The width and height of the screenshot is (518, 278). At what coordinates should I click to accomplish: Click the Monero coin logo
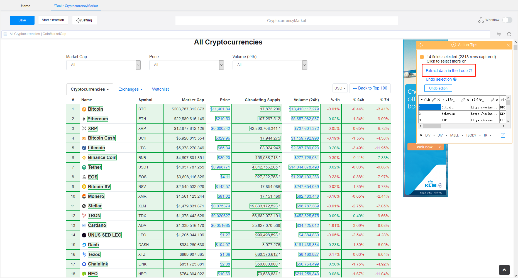[84, 196]
